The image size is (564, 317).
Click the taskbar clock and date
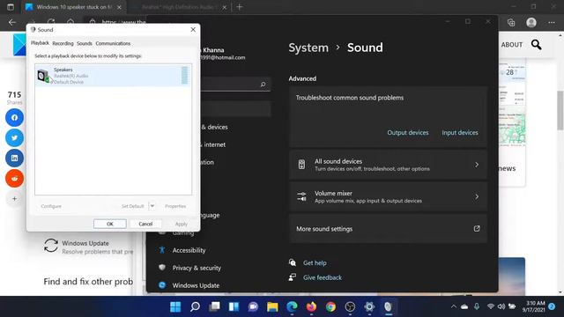point(533,306)
